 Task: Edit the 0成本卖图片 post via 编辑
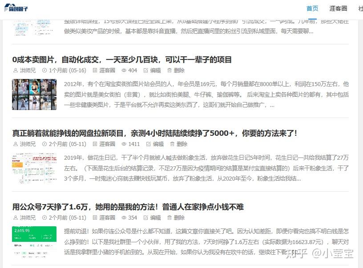point(155,71)
